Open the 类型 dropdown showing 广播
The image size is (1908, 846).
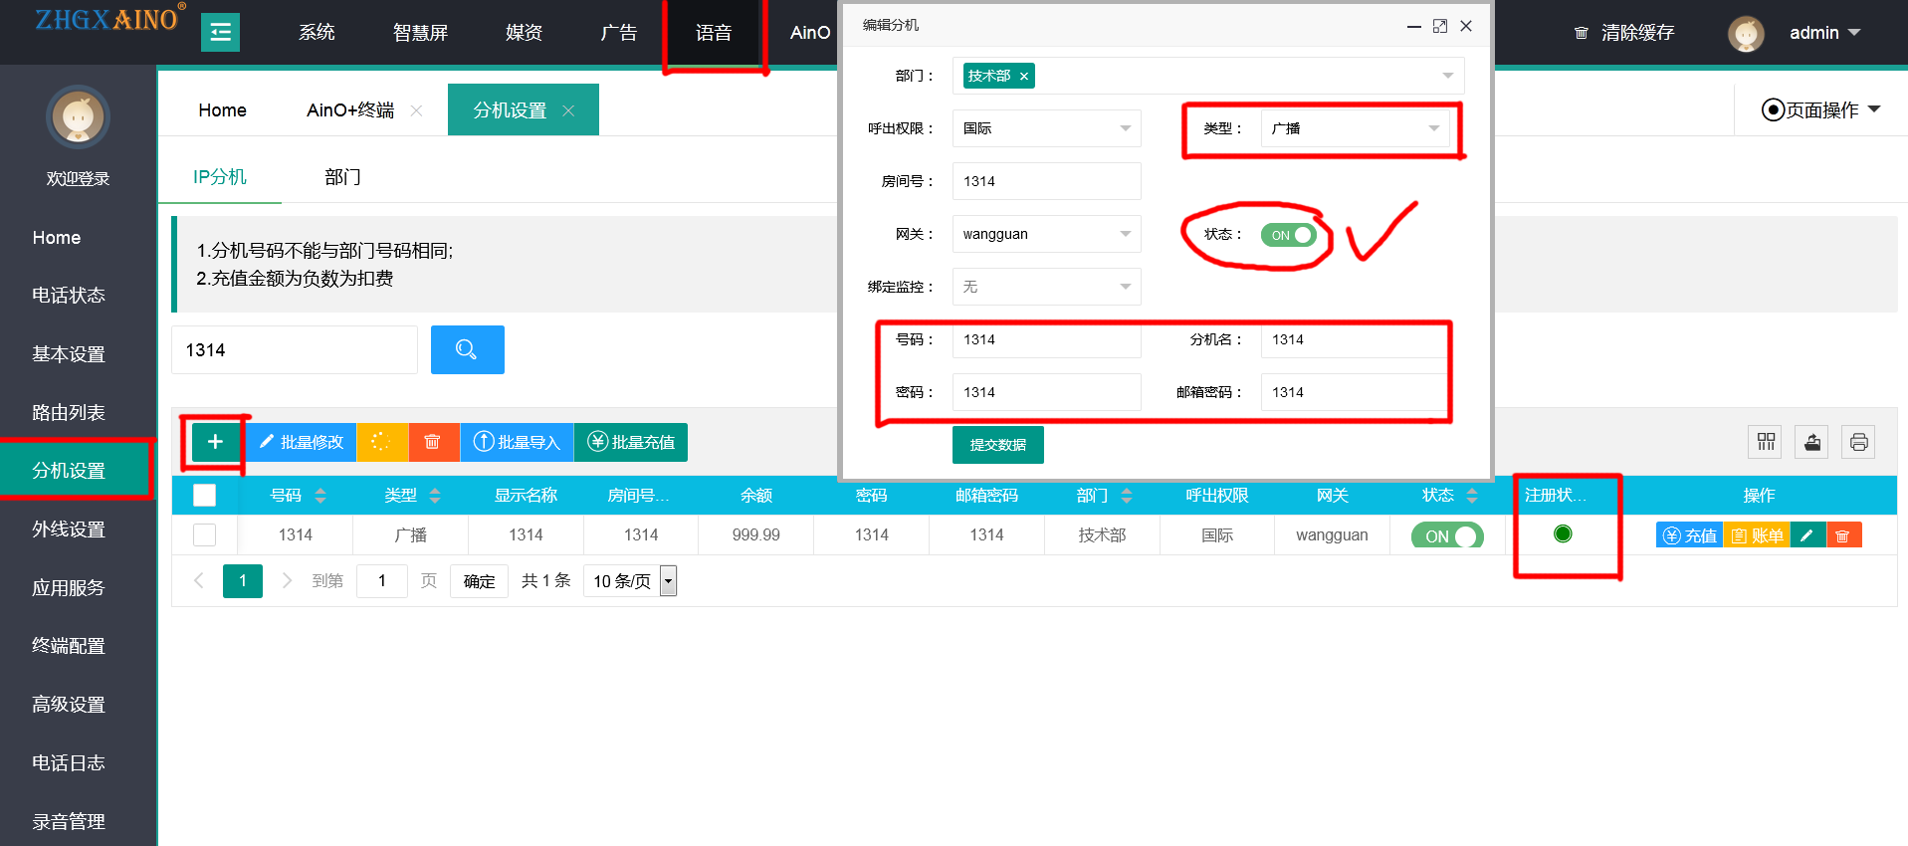pyautogui.click(x=1354, y=128)
